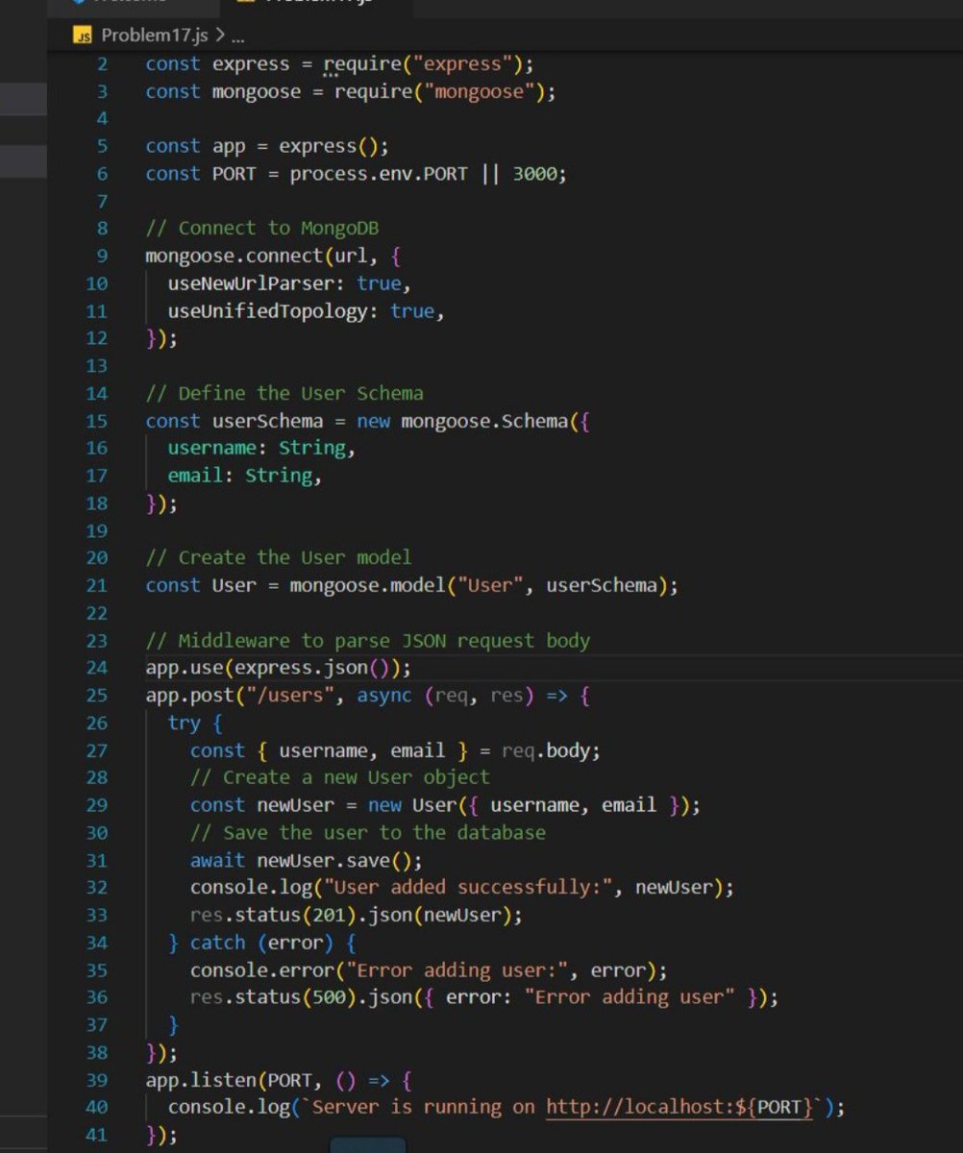This screenshot has width=963, height=1153.
Task: Click on 'req.body;' on line 27
Action: click(552, 749)
